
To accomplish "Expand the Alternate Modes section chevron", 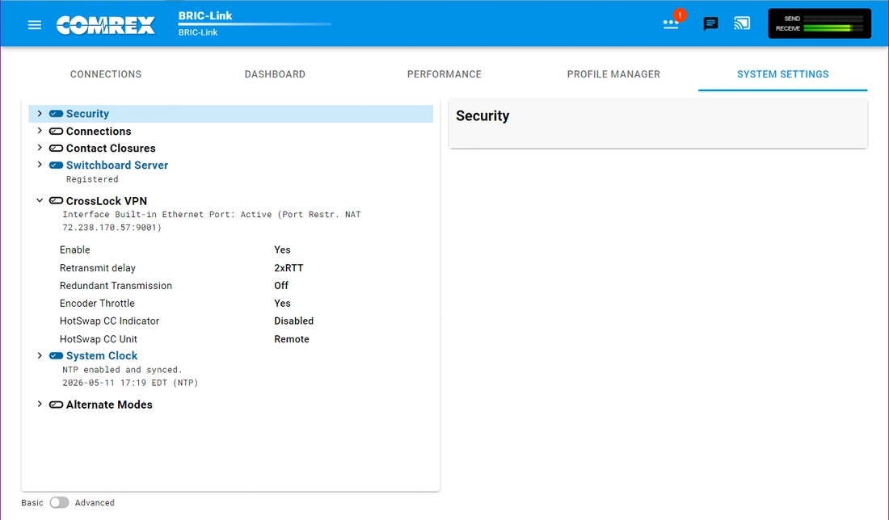I will point(40,405).
